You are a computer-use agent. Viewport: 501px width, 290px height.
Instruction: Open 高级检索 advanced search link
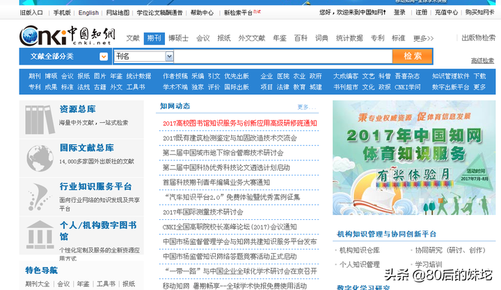point(482,60)
